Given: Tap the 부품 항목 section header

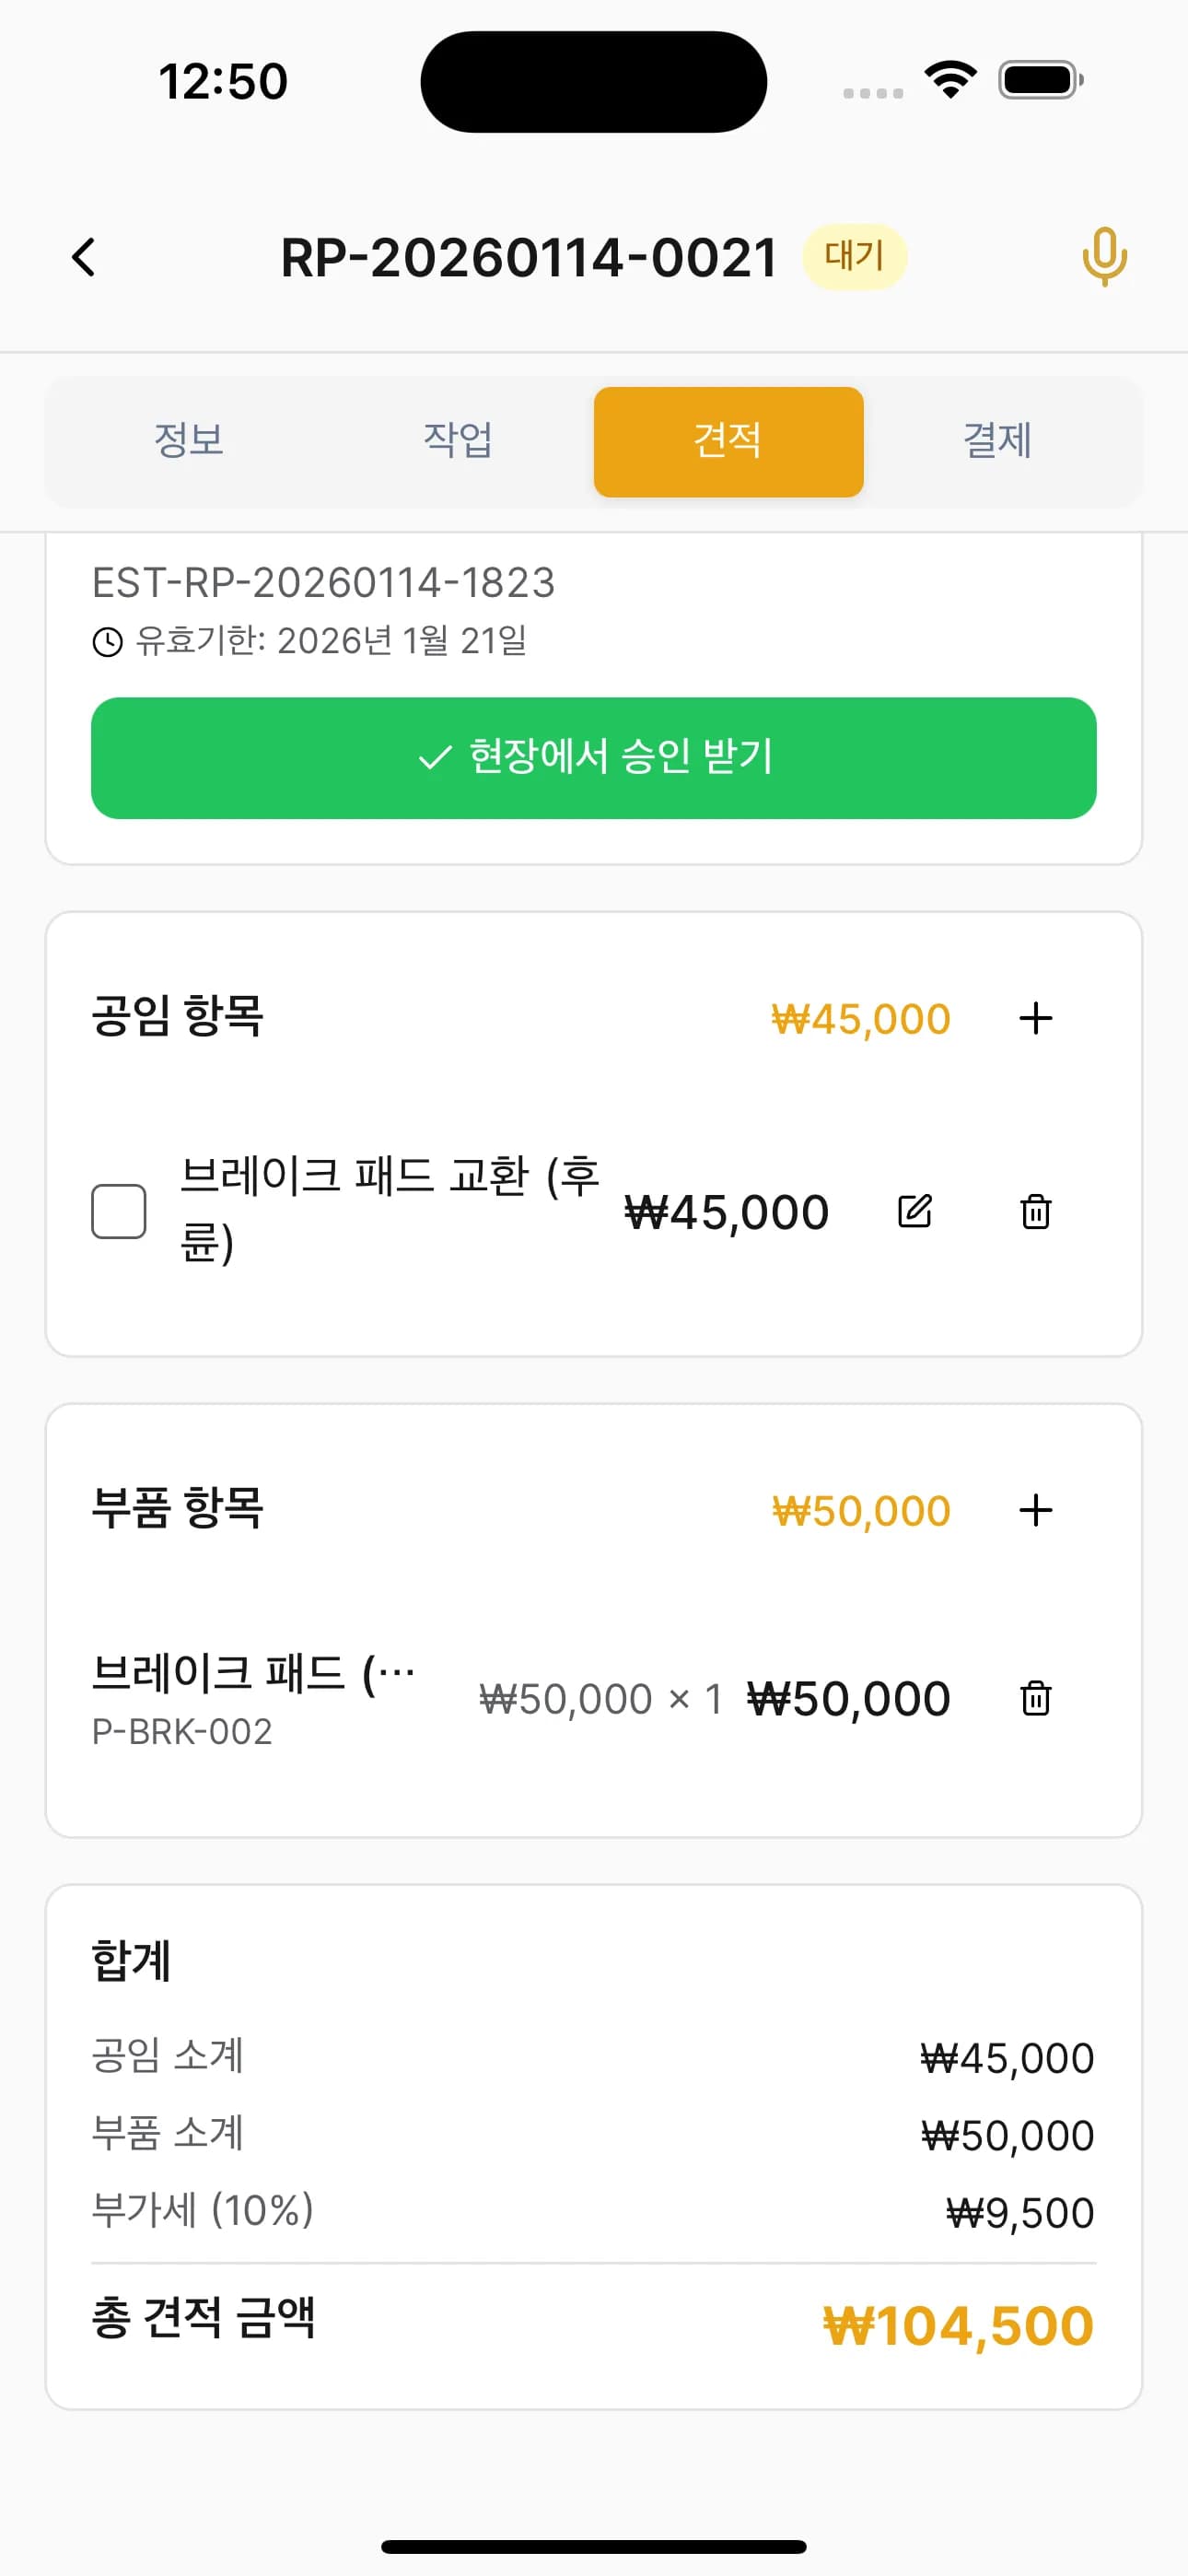Looking at the screenshot, I should pyautogui.click(x=177, y=1509).
